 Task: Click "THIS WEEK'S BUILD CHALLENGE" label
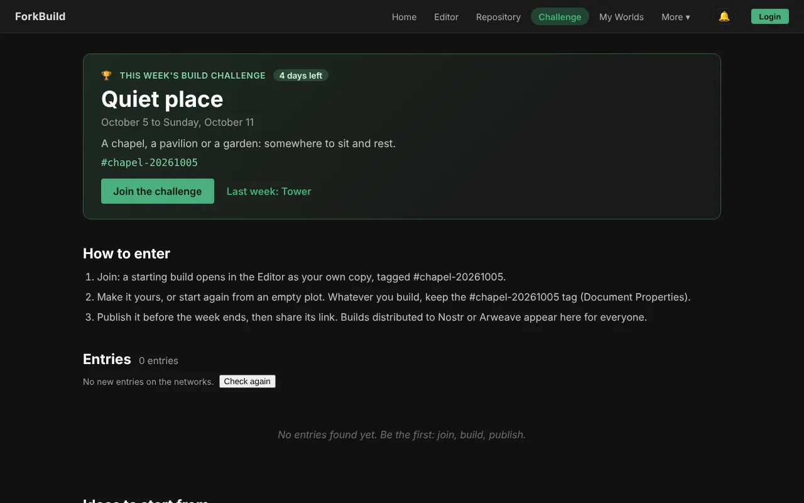point(193,75)
